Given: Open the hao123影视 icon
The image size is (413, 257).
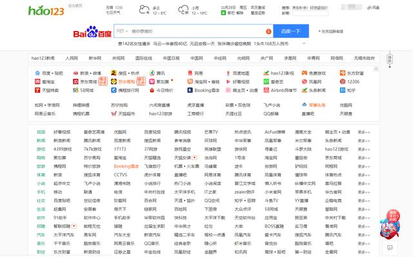Looking at the screenshot, I should click(x=267, y=73).
